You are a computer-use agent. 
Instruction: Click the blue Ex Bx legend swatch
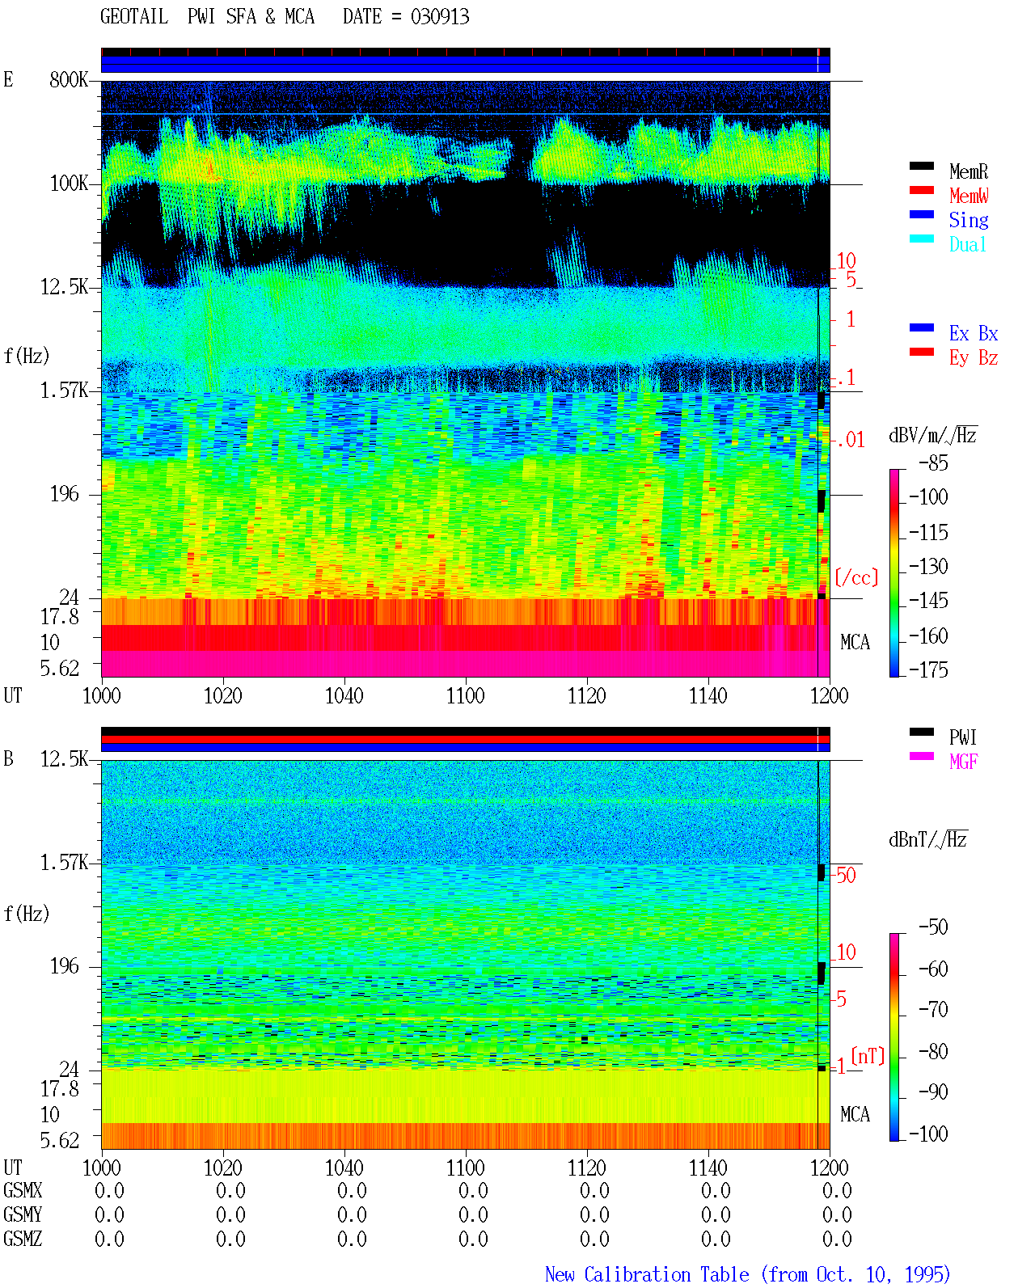tap(922, 327)
